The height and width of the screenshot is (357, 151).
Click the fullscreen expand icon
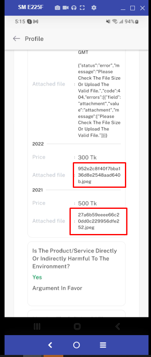click(82, 8)
